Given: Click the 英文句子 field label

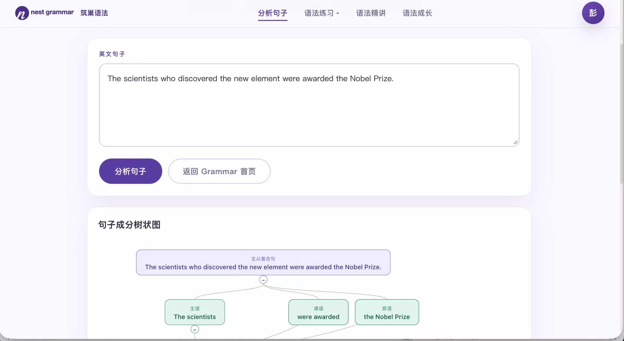Looking at the screenshot, I should pos(112,54).
